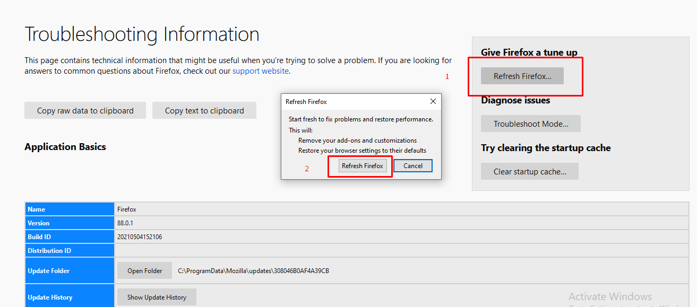The width and height of the screenshot is (697, 307).
Task: Select the update folder path text
Action: 253,271
